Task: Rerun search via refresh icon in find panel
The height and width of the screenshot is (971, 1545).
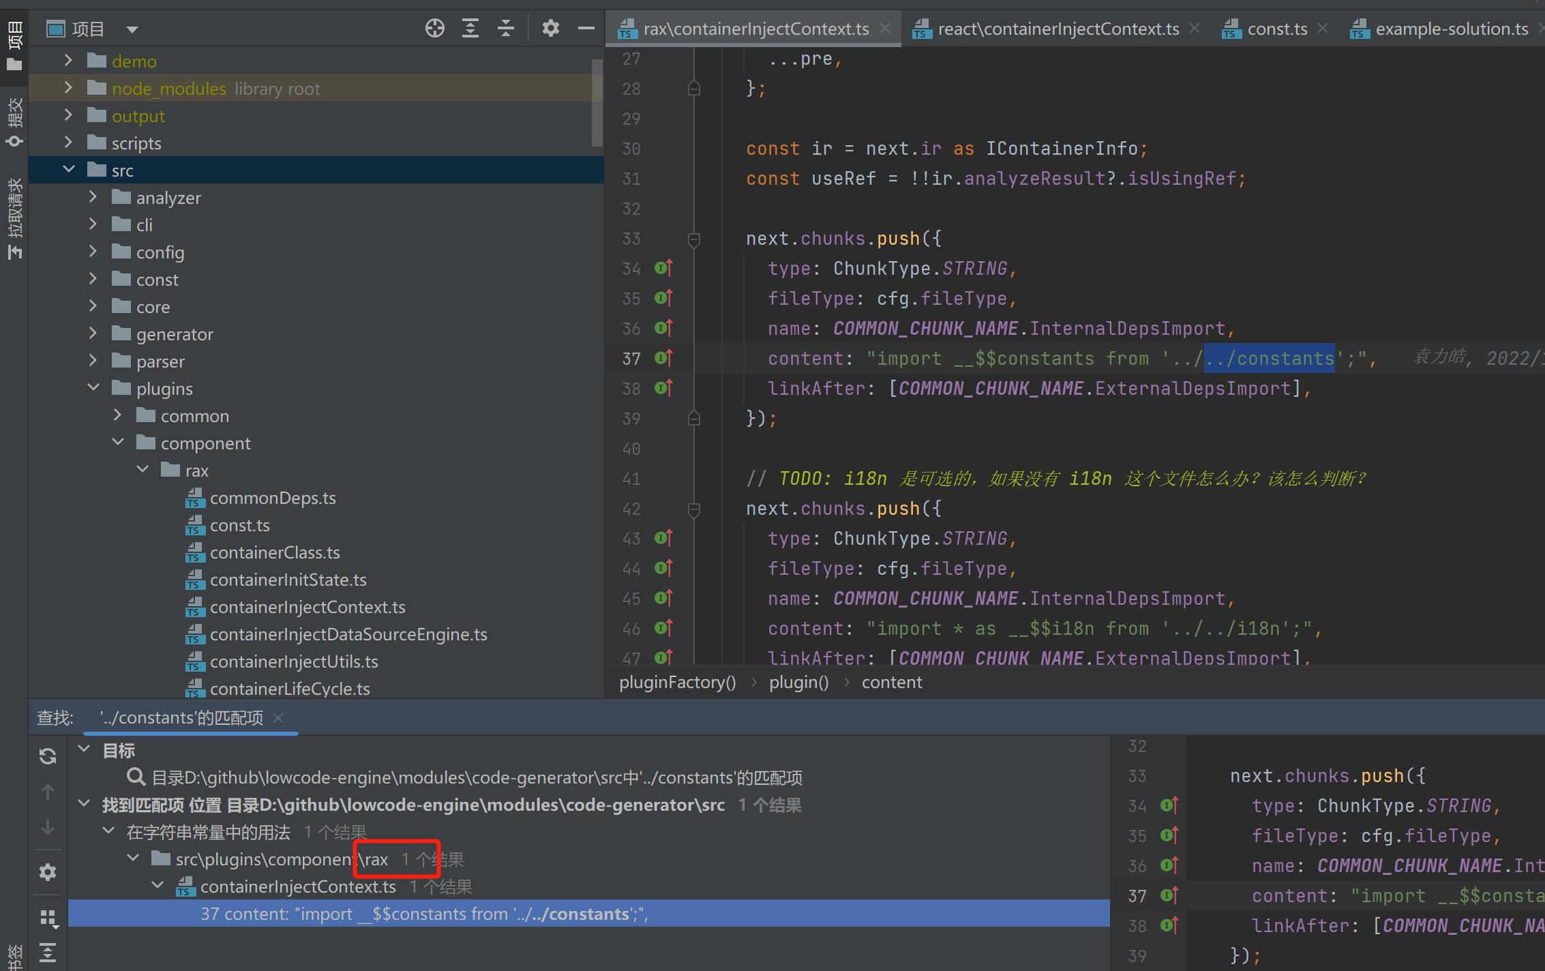Action: [47, 756]
